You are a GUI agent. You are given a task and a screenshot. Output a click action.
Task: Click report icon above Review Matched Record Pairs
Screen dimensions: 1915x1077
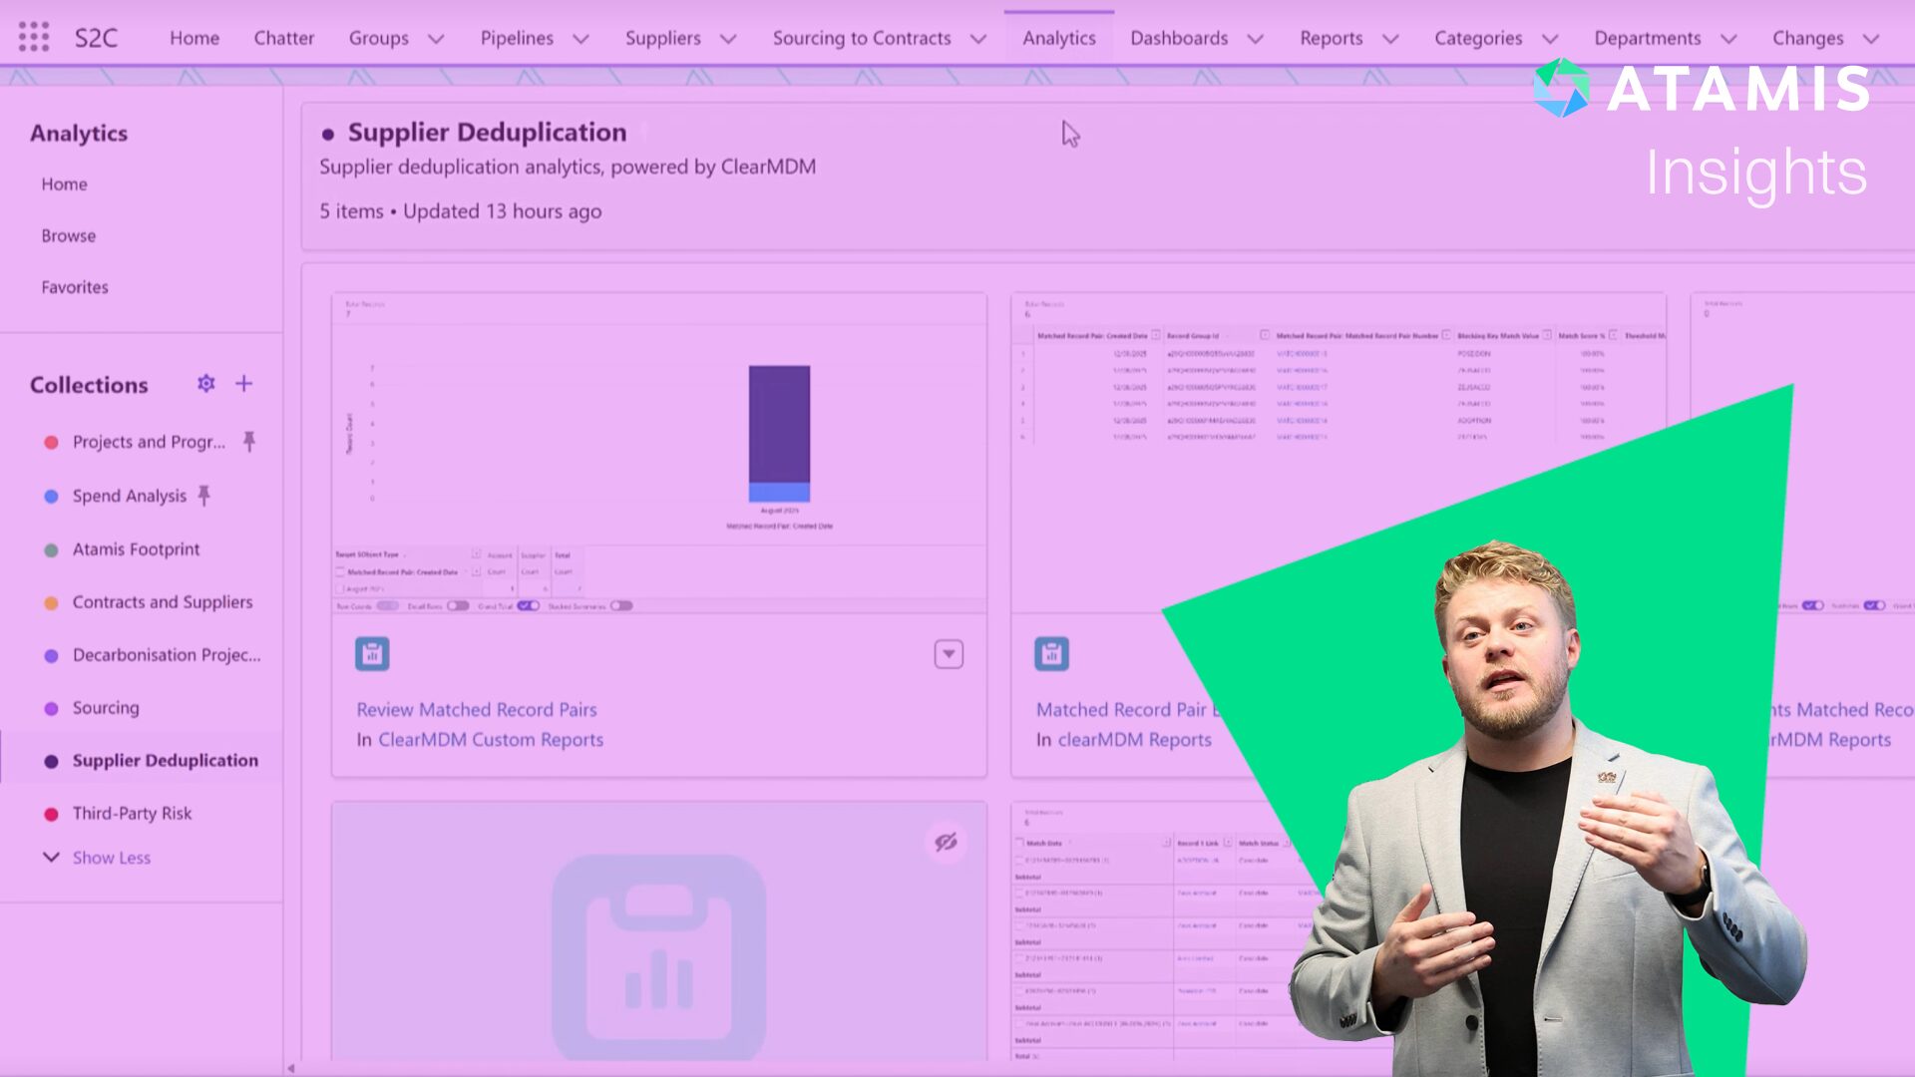point(372,654)
